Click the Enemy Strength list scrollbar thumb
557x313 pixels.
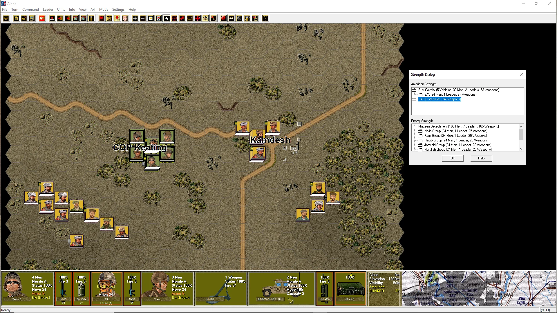521,135
